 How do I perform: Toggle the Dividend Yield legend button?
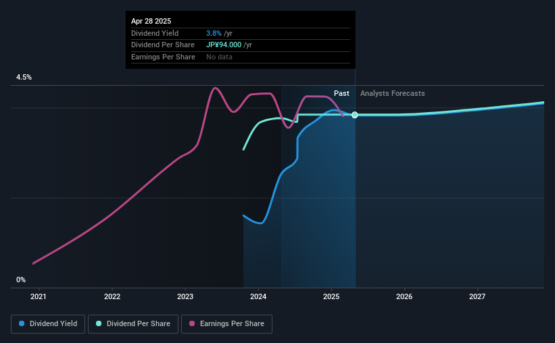pos(48,324)
